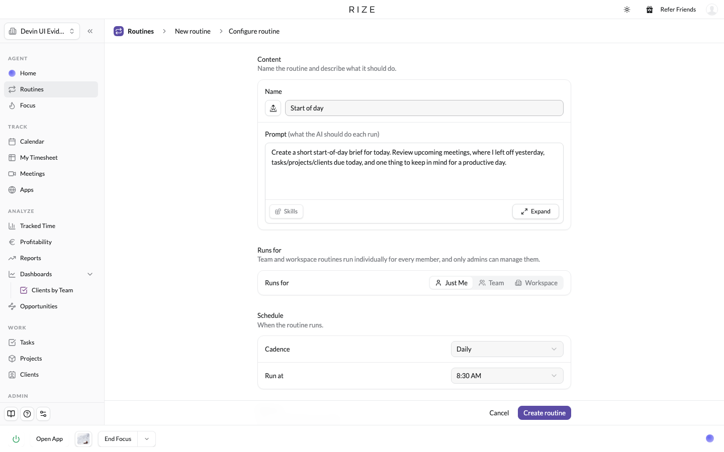Expand the prompt editor
This screenshot has height=452, width=724.
535,211
